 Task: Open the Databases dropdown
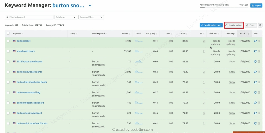(x=65, y=17)
